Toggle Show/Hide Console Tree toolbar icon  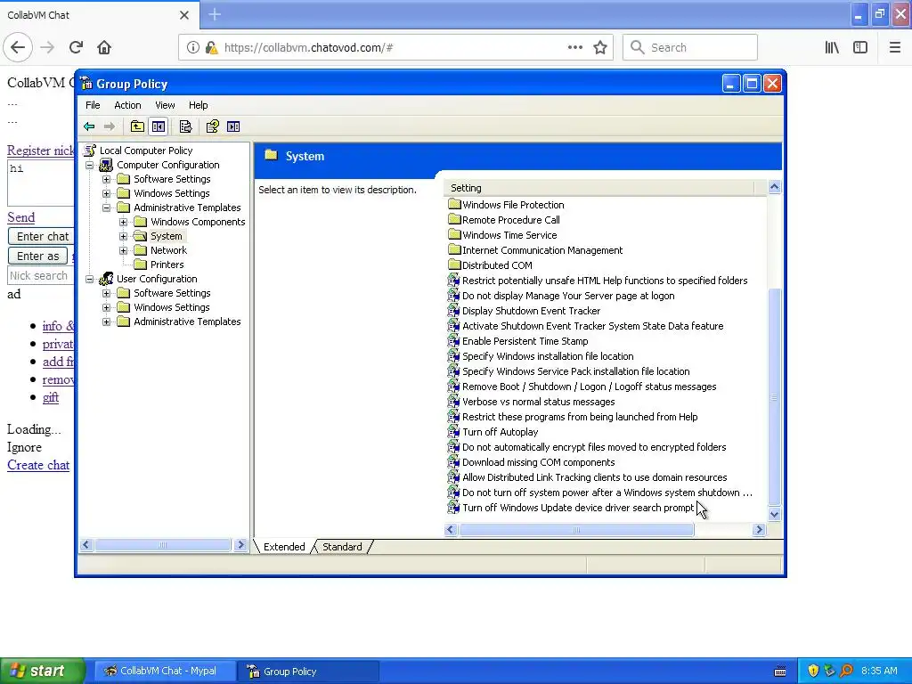pyautogui.click(x=159, y=126)
